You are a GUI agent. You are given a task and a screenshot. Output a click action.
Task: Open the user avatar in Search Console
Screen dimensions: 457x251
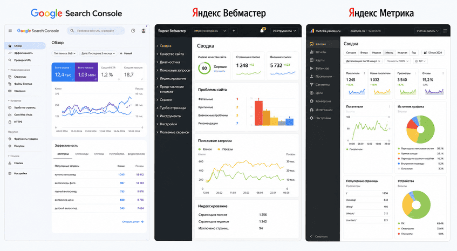click(x=144, y=31)
